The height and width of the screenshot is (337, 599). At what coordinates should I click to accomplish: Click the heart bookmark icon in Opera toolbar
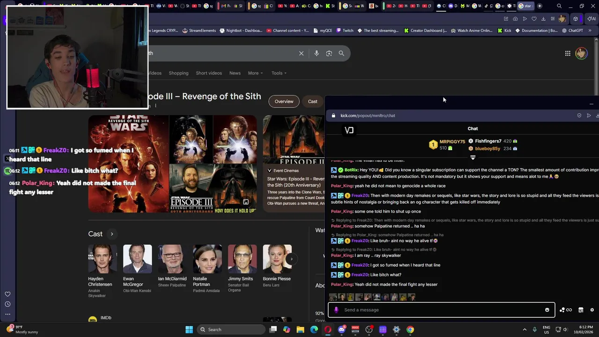click(534, 19)
